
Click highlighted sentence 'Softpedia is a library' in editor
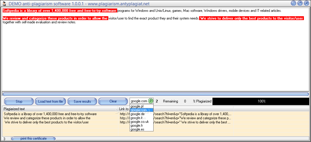[60, 11]
